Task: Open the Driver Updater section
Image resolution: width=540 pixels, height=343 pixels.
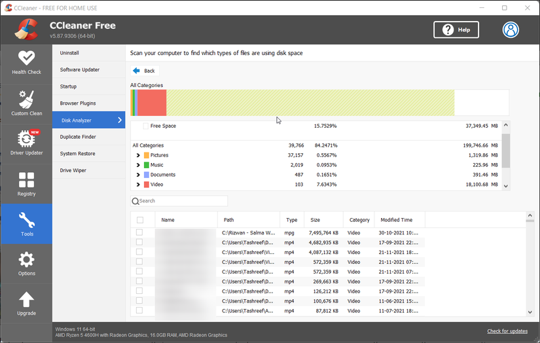Action: pyautogui.click(x=26, y=143)
